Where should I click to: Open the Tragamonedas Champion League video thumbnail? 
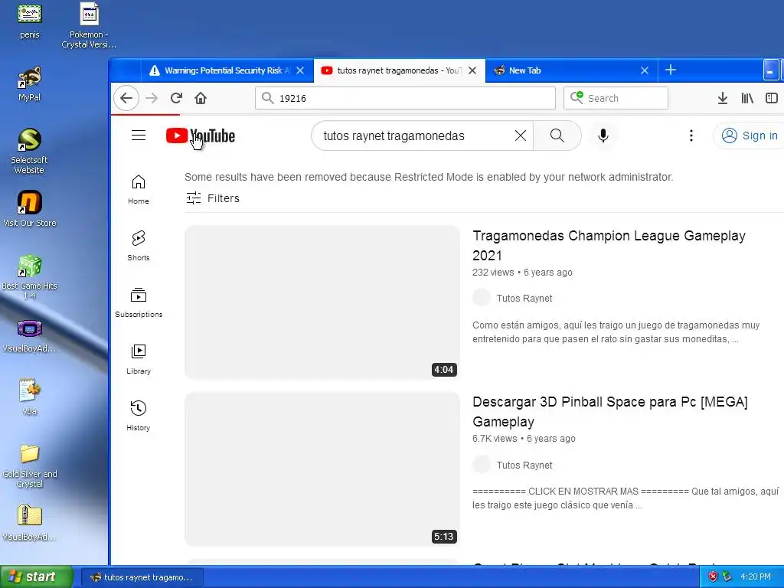[x=322, y=302]
